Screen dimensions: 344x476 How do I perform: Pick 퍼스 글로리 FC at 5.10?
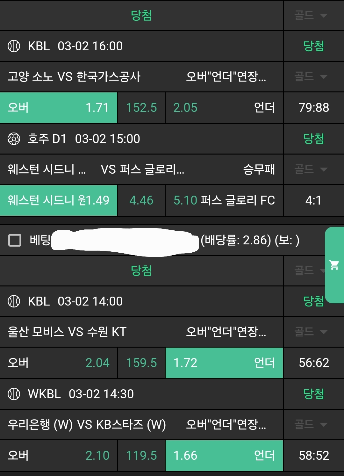pyautogui.click(x=224, y=200)
